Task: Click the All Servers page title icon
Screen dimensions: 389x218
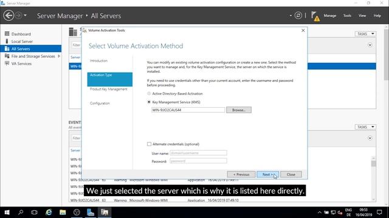Action: coord(73,32)
